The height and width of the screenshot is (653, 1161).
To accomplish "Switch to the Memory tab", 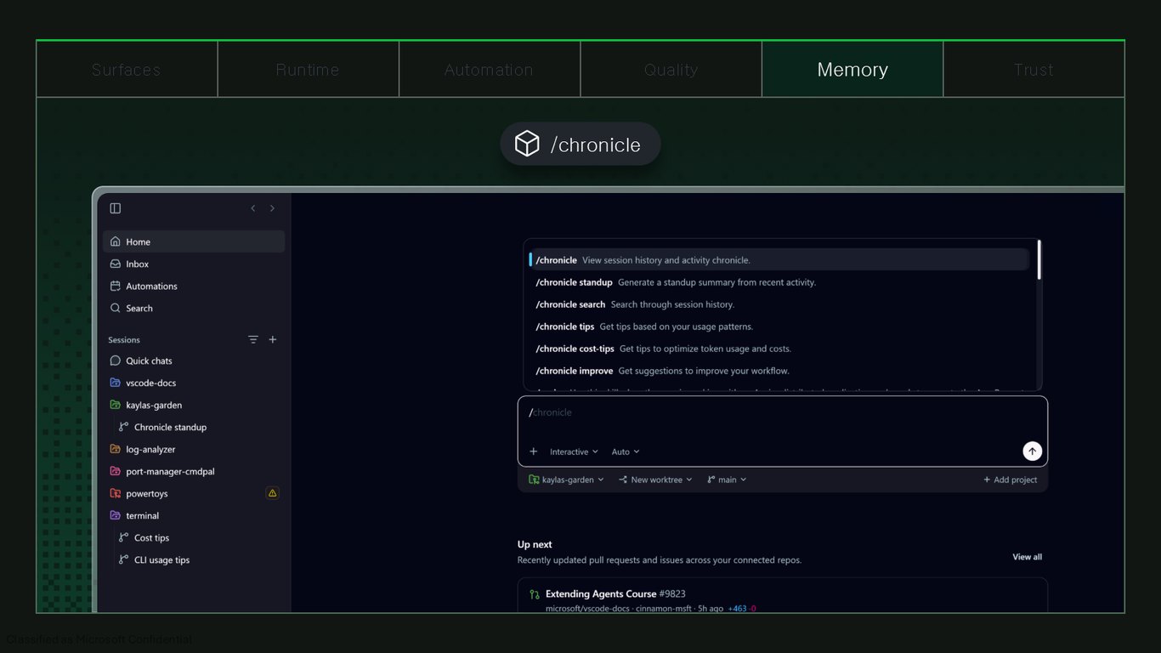I will pos(852,70).
